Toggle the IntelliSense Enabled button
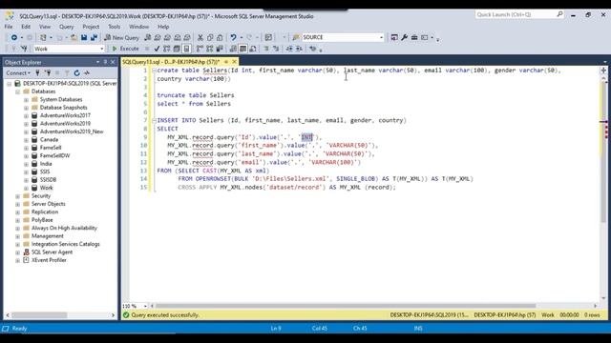Image resolution: width=611 pixels, height=343 pixels. (186, 49)
